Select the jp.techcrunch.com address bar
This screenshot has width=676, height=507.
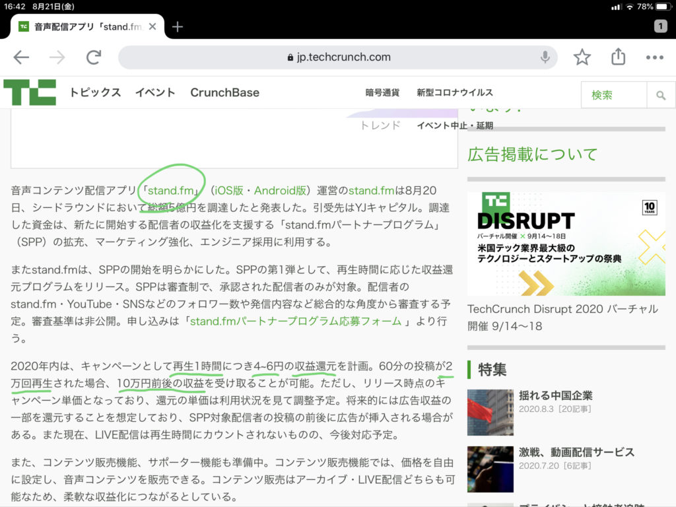point(337,57)
